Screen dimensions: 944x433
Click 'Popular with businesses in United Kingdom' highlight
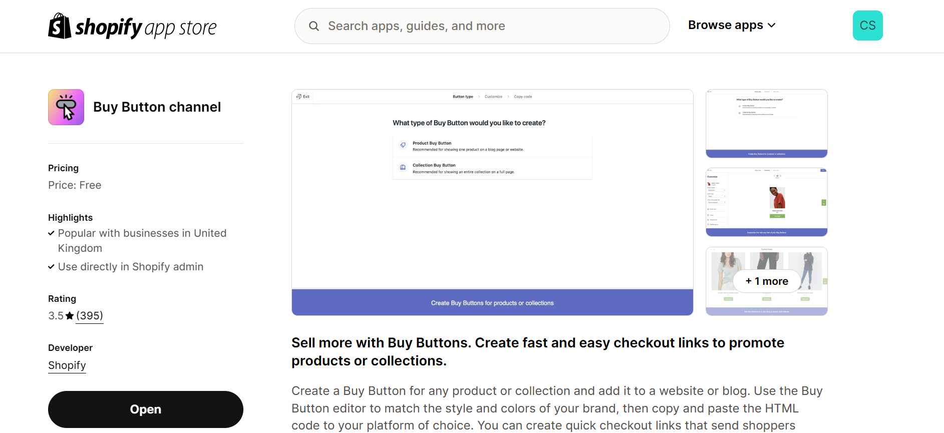pyautogui.click(x=142, y=241)
